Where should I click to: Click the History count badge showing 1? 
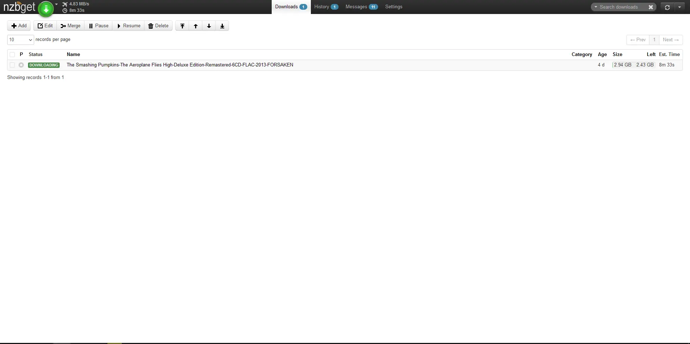pos(334,7)
